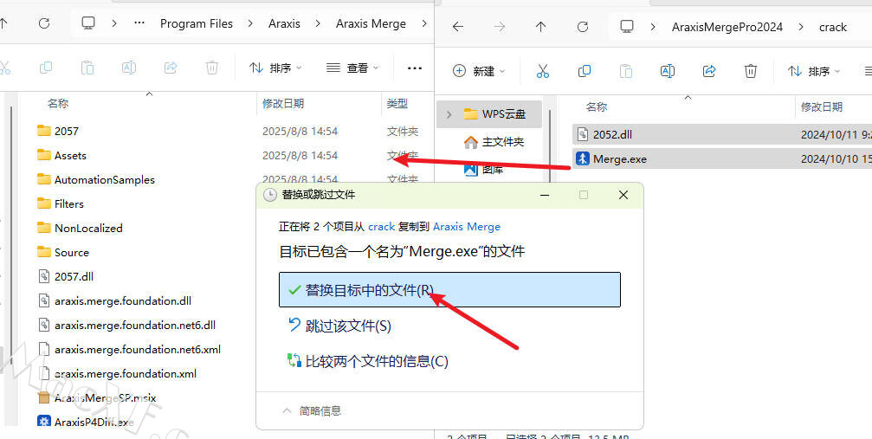Open the 新建 dropdown in the crack window

pos(479,71)
